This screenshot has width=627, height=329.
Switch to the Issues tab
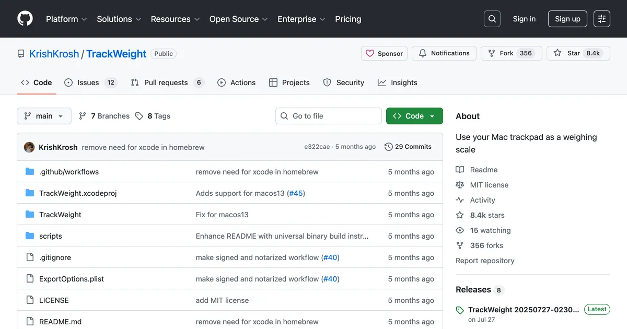(88, 83)
